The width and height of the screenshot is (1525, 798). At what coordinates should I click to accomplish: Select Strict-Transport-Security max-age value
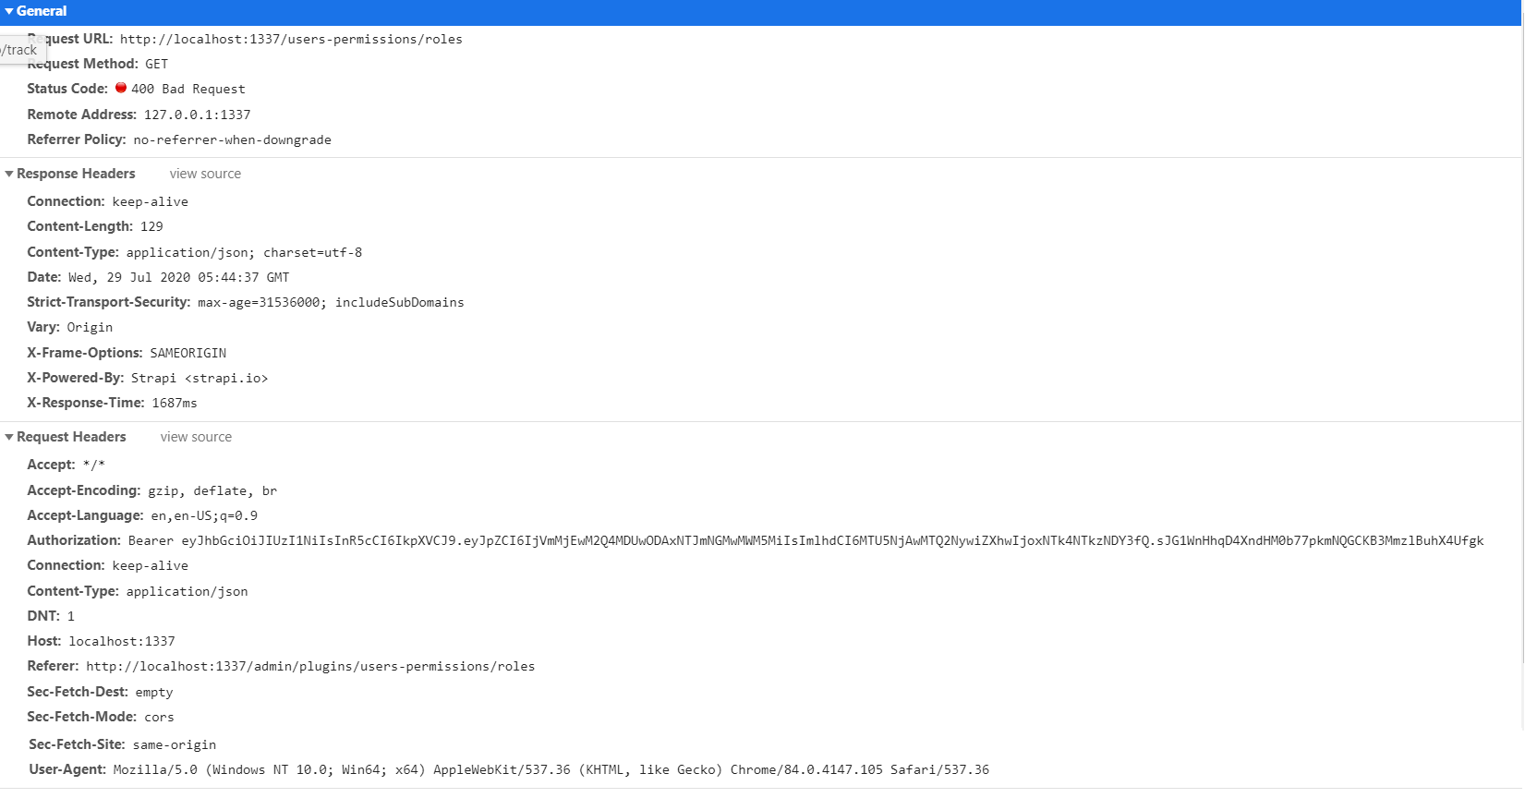tap(331, 302)
